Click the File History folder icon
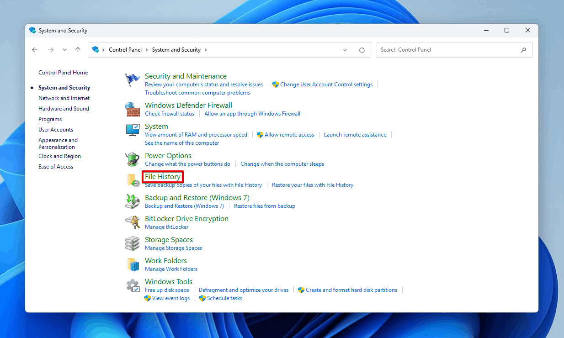 click(x=133, y=180)
